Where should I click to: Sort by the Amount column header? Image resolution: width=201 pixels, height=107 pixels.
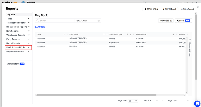point(182,34)
